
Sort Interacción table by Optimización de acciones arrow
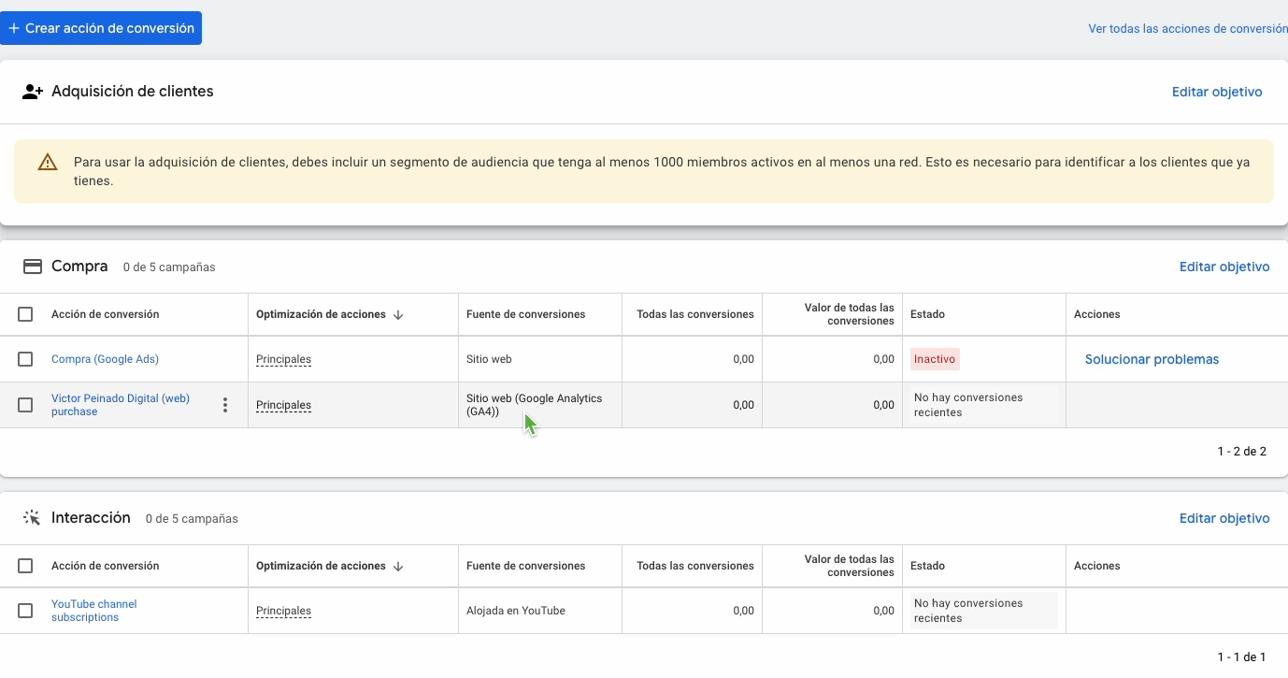[x=398, y=567]
